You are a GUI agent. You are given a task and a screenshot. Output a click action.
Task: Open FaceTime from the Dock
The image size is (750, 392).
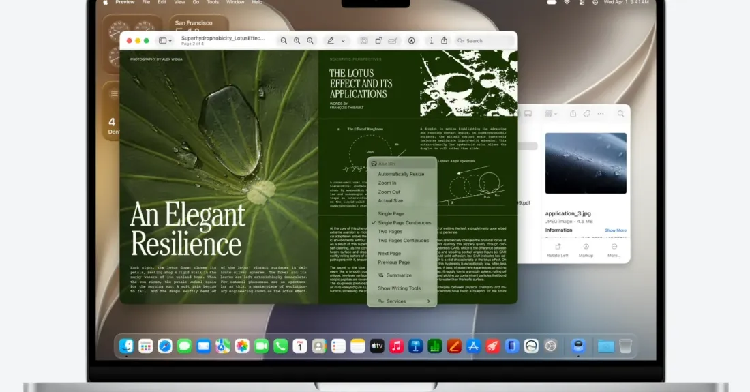point(261,346)
